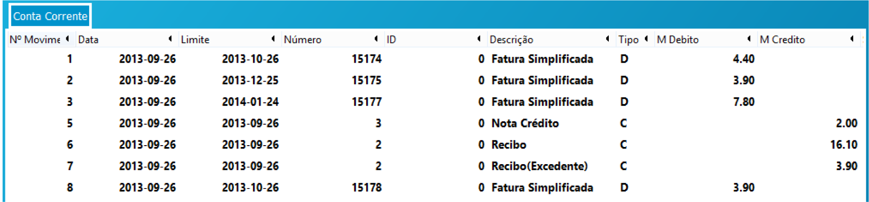Click the 2014-01-24 limit date cell
This screenshot has height=202, width=869.
(250, 102)
